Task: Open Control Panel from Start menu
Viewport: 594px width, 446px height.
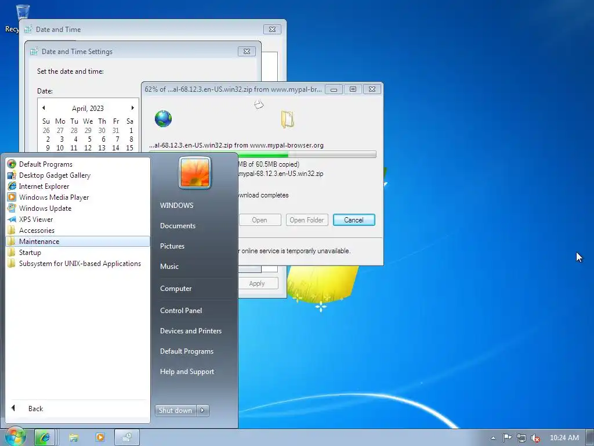Action: [x=181, y=310]
